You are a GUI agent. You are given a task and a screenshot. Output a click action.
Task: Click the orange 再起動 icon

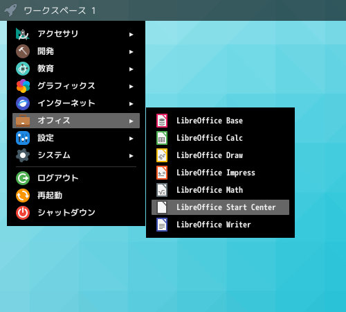pos(23,196)
